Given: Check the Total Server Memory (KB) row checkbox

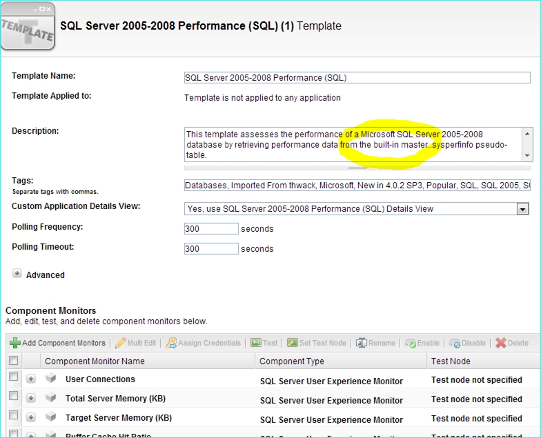Looking at the screenshot, I should coord(14,396).
